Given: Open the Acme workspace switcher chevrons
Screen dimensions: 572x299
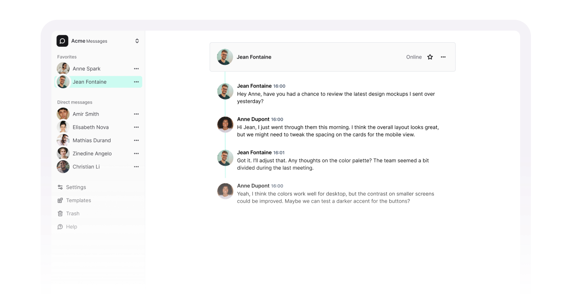Looking at the screenshot, I should pyautogui.click(x=137, y=41).
